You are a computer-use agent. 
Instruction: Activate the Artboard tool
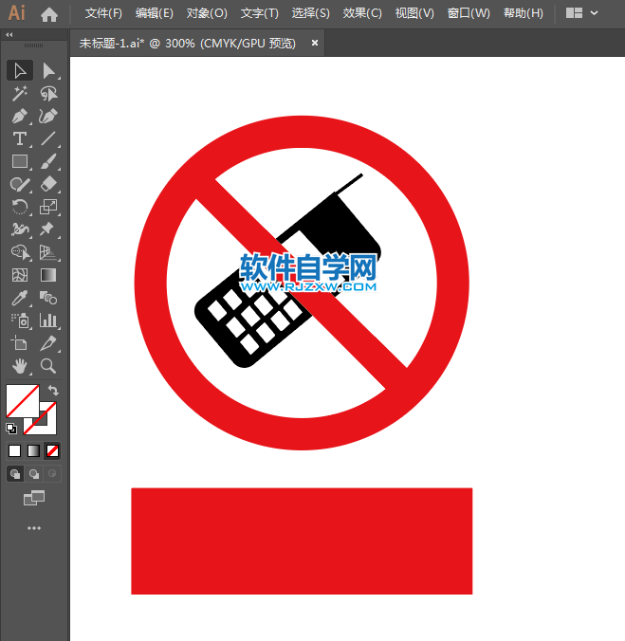[20, 343]
